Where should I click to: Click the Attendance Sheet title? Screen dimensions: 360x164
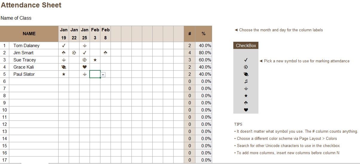pyautogui.click(x=31, y=5)
